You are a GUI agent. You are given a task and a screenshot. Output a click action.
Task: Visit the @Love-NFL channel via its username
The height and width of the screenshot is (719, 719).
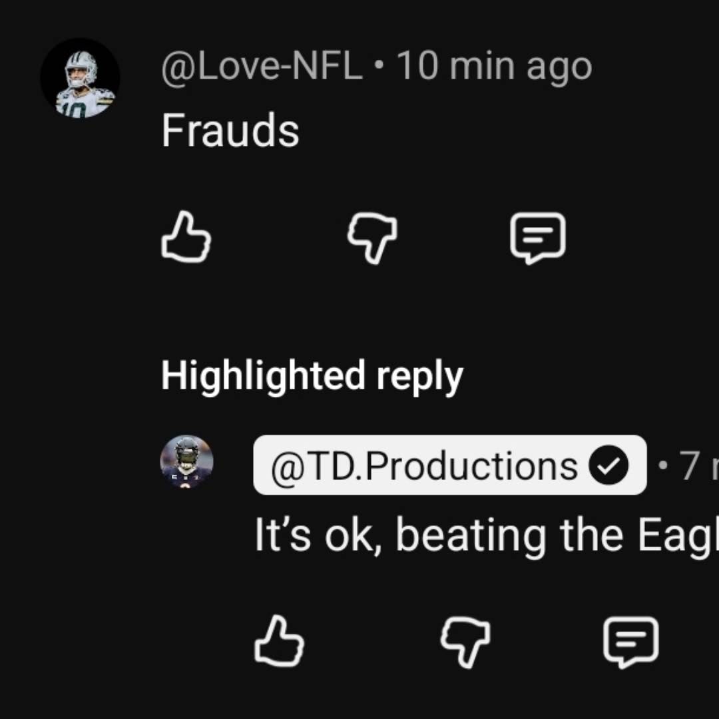tap(262, 67)
